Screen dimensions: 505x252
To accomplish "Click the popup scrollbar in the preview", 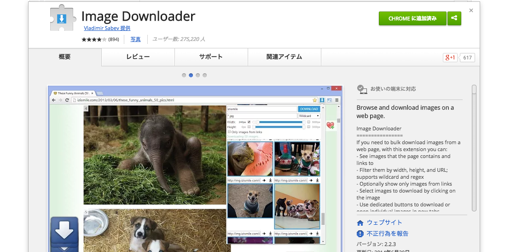I will pyautogui.click(x=323, y=219).
